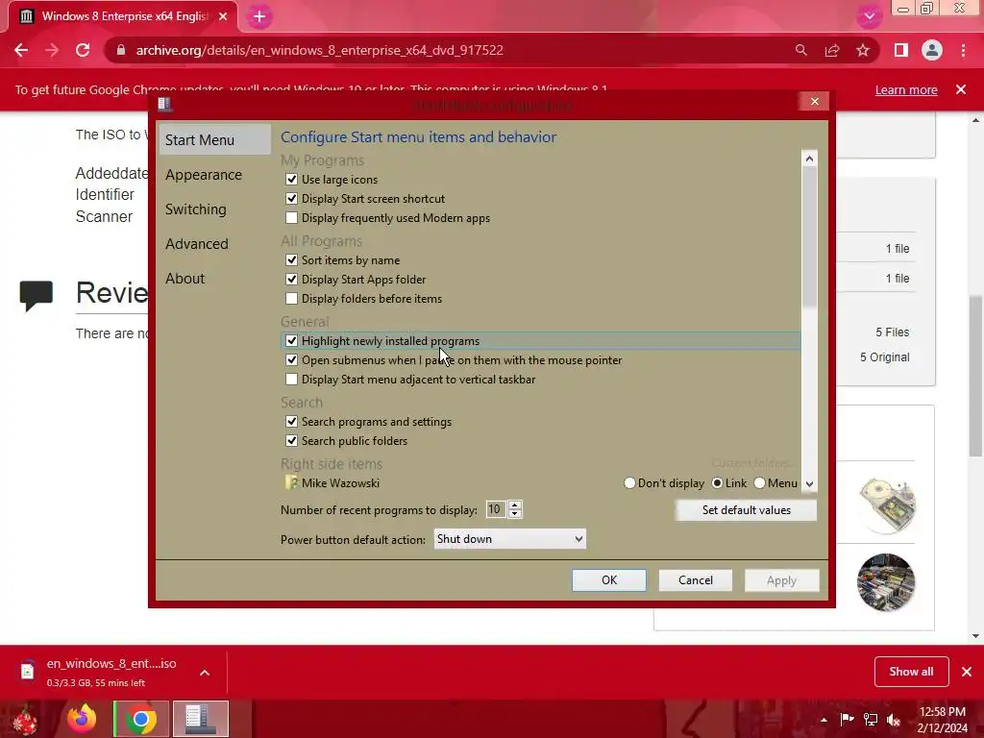984x738 pixels.
Task: Click the en_windows_8_ent ISO download file icon
Action: coord(27,672)
